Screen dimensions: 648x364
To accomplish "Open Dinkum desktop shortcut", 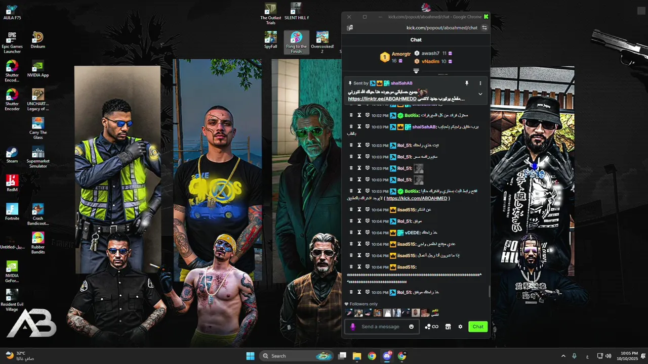I will (x=38, y=41).
